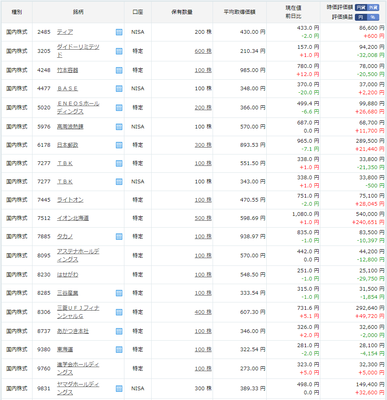Click the 1,080.0 円 current price
Screen dimensions: 387x400
click(x=306, y=214)
